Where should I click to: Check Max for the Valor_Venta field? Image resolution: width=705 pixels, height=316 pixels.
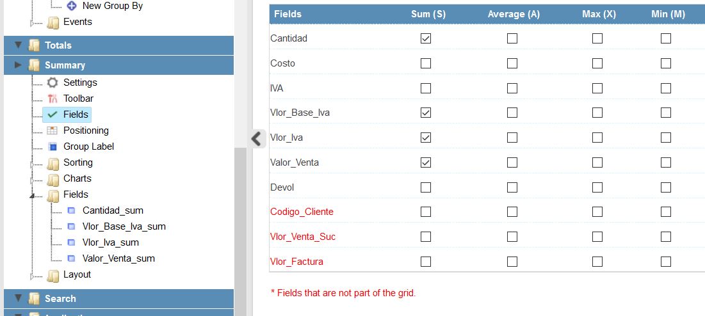coord(597,162)
